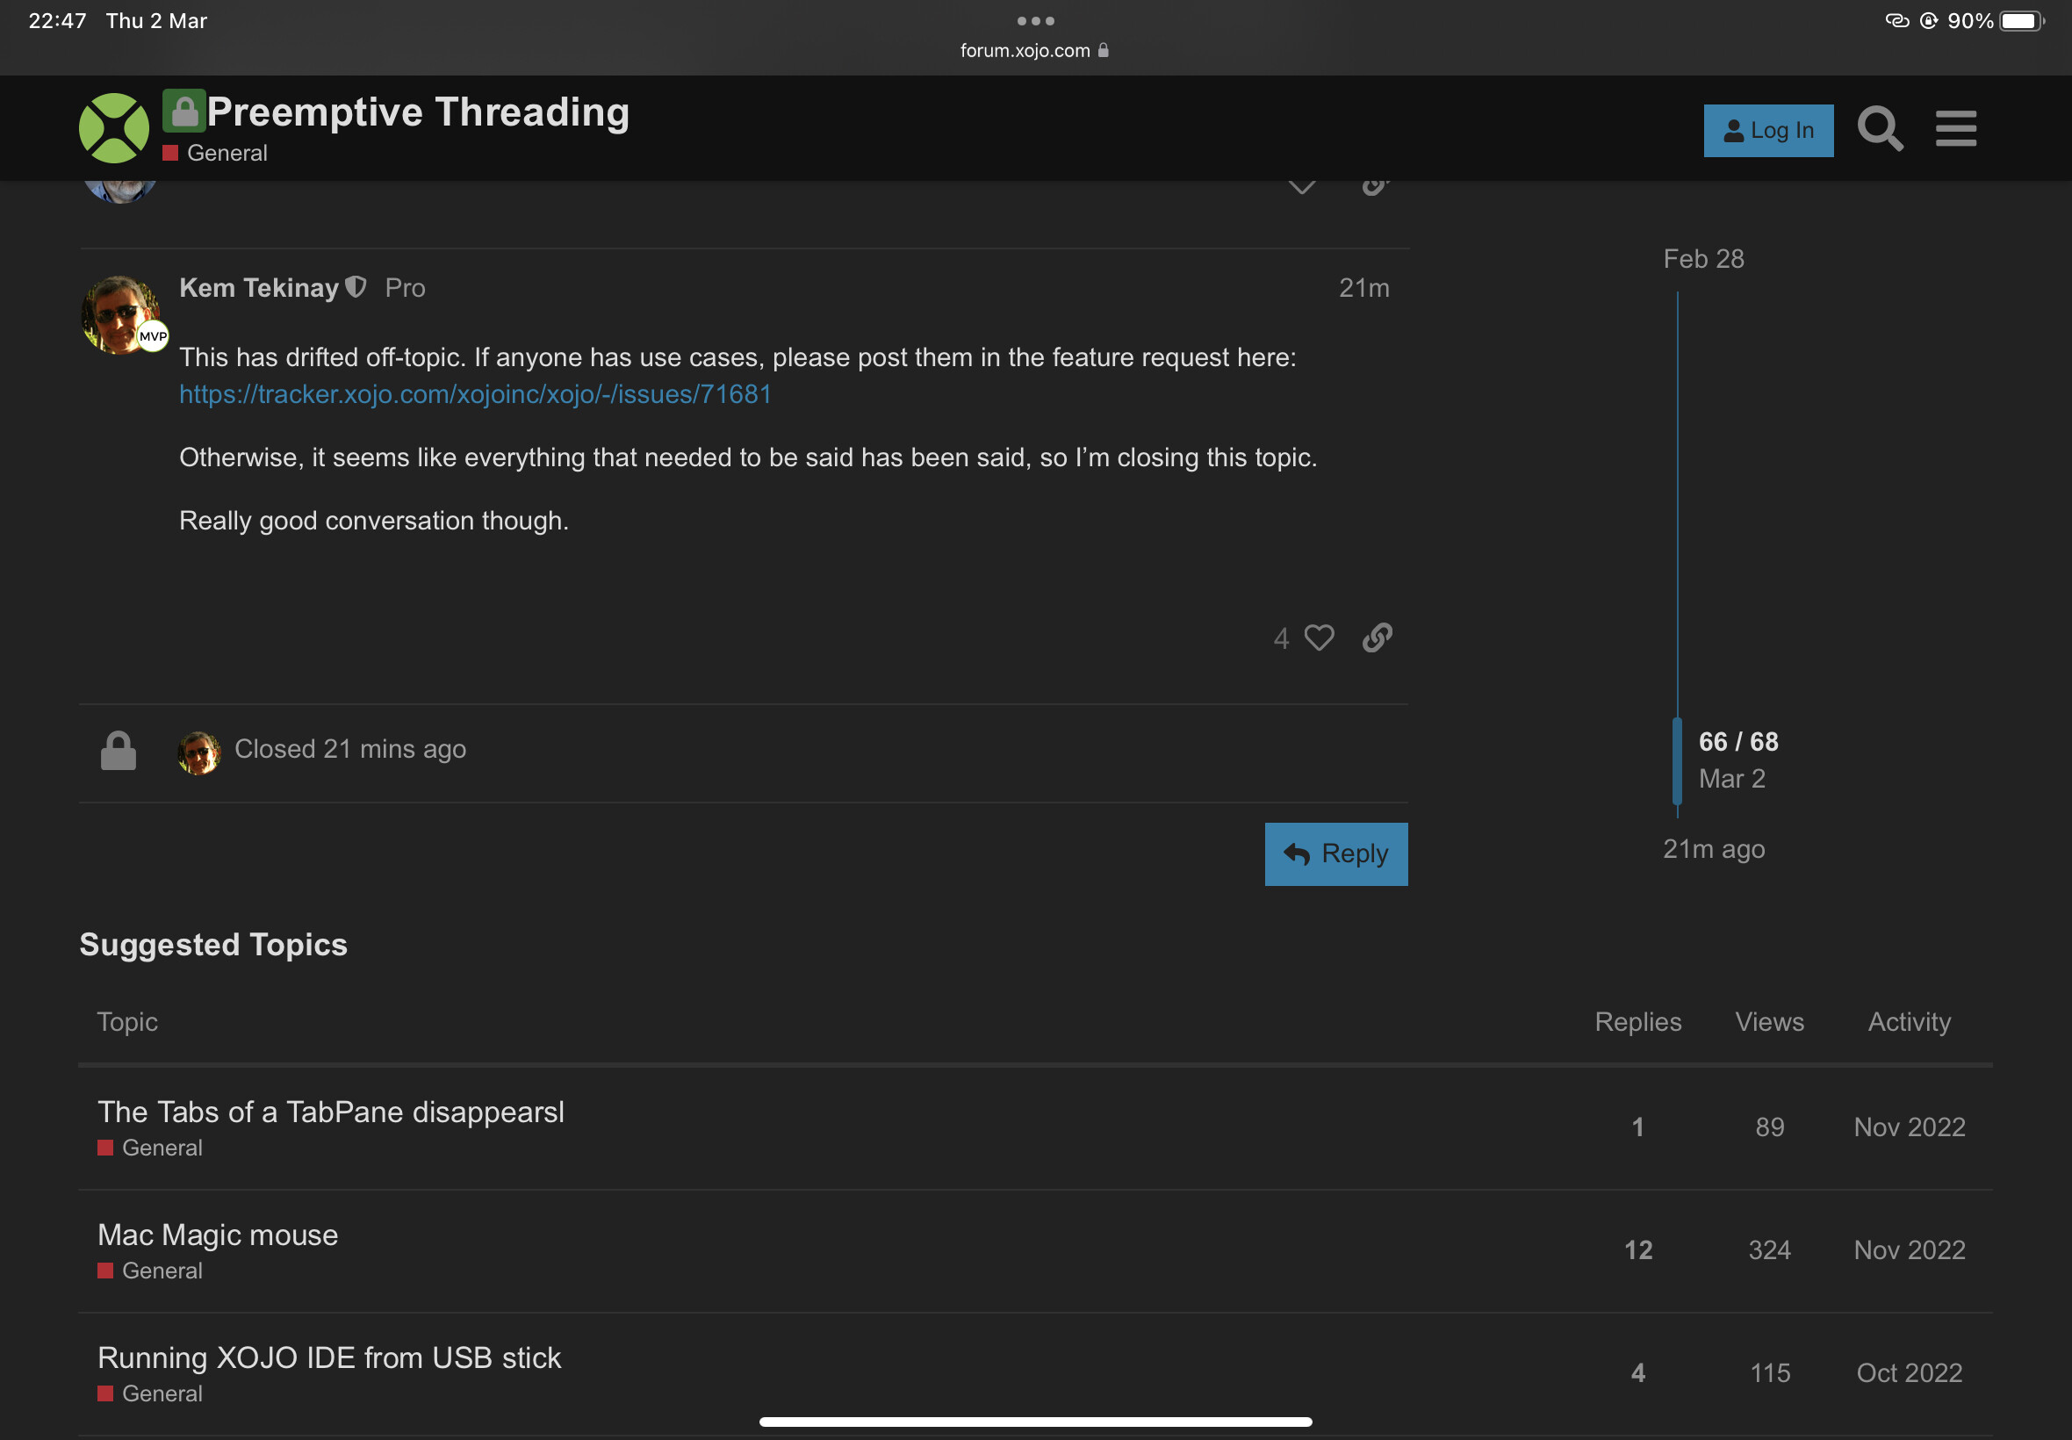
Task: Show who liked the post via count 4
Action: pyautogui.click(x=1281, y=639)
